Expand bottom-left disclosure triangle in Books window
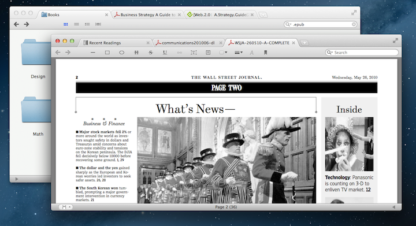 (17, 179)
